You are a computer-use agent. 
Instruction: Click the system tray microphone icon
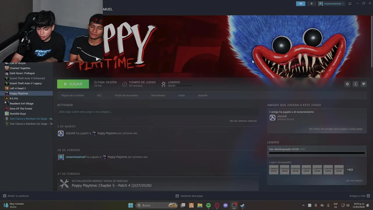(x=328, y=205)
